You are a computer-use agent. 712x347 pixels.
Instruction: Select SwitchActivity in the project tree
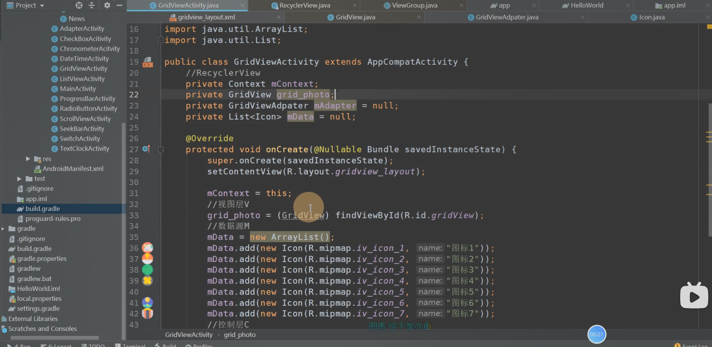(x=80, y=139)
